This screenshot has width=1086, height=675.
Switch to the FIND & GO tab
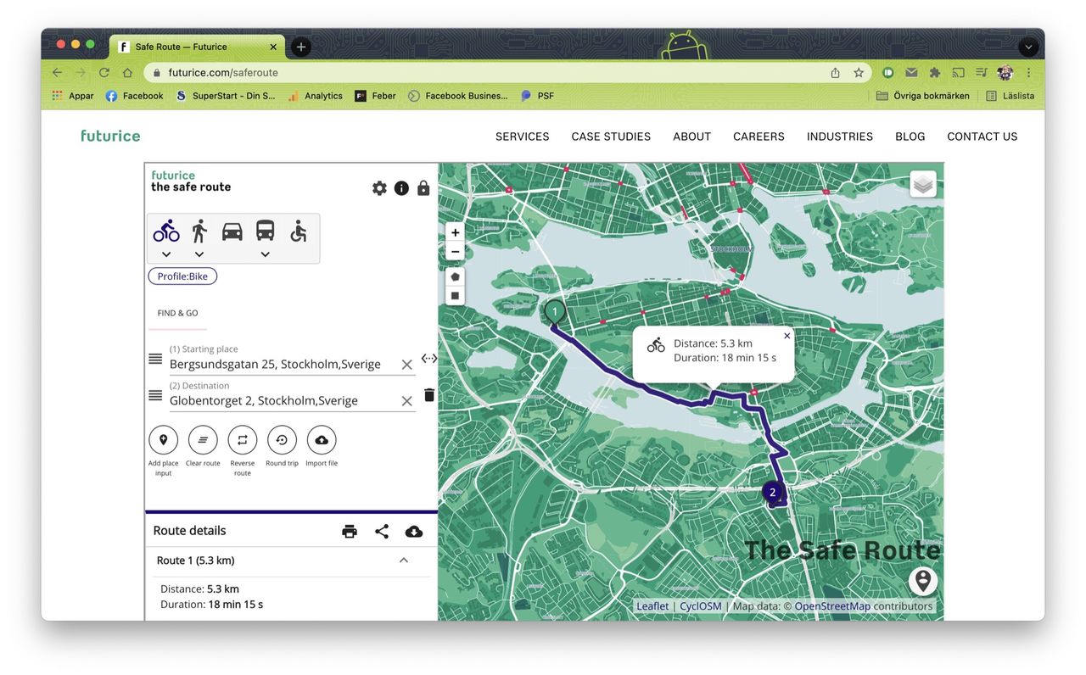pyautogui.click(x=177, y=313)
